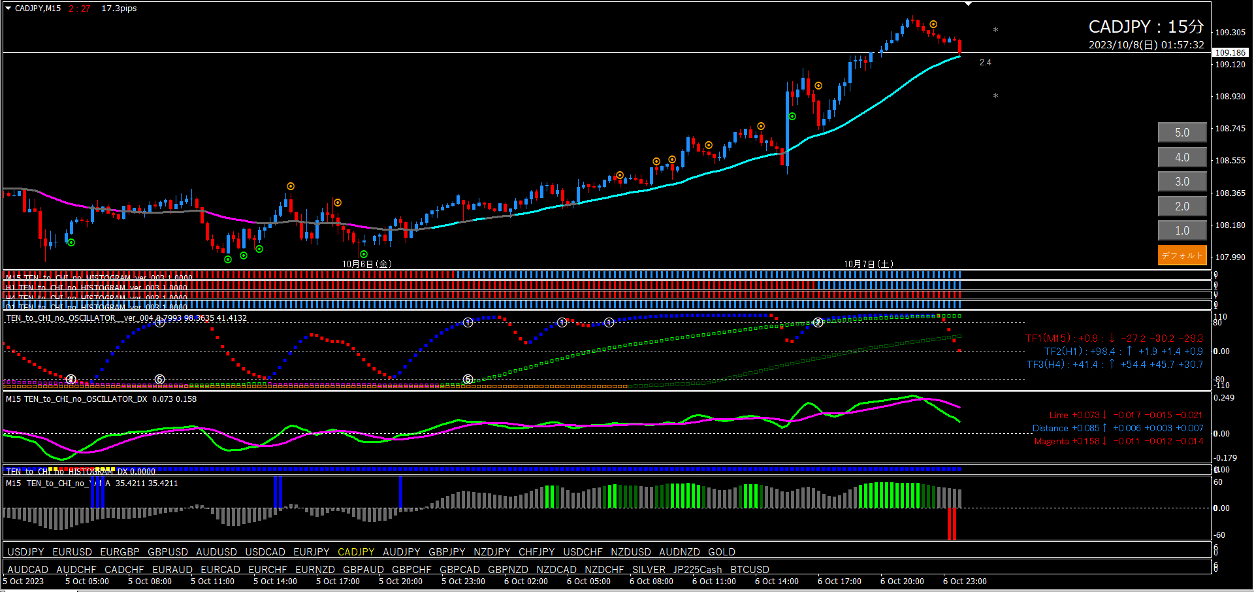
Task: Switch chart to JP225Cash
Action: point(698,570)
